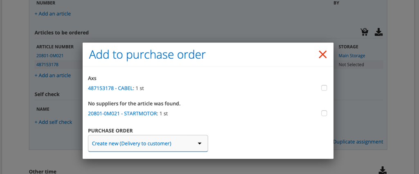The width and height of the screenshot is (419, 174).
Task: Click the shopping cart purchase order icon
Action: [x=364, y=32]
